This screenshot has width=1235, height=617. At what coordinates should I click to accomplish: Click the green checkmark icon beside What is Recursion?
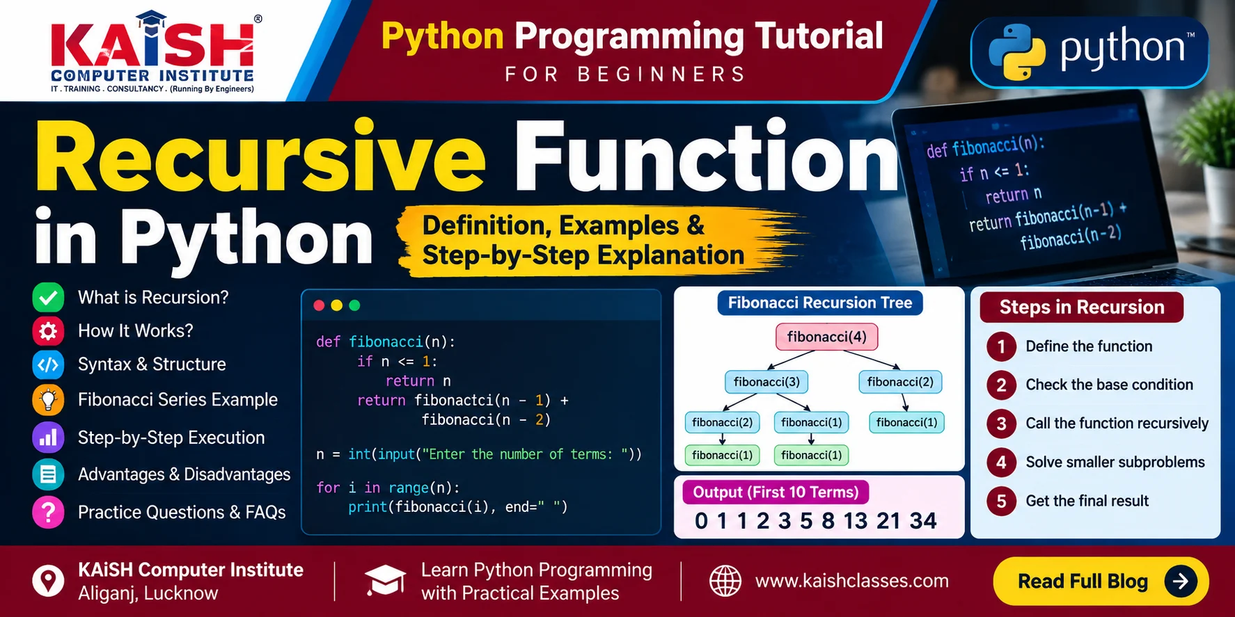[x=48, y=298]
